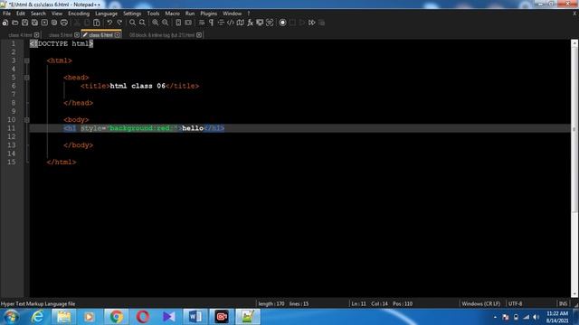579x325 pixels.
Task: Stop macro recording
Action: point(292,23)
